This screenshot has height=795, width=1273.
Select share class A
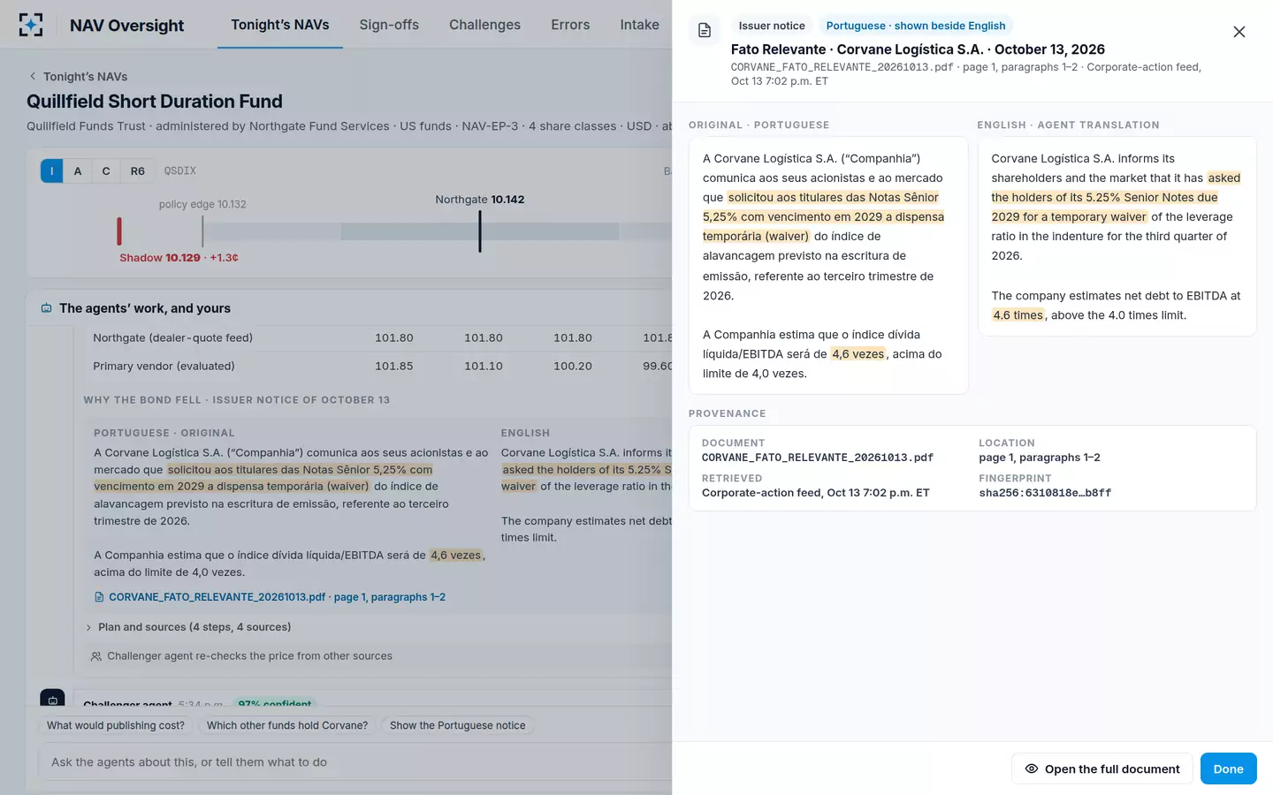[78, 171]
